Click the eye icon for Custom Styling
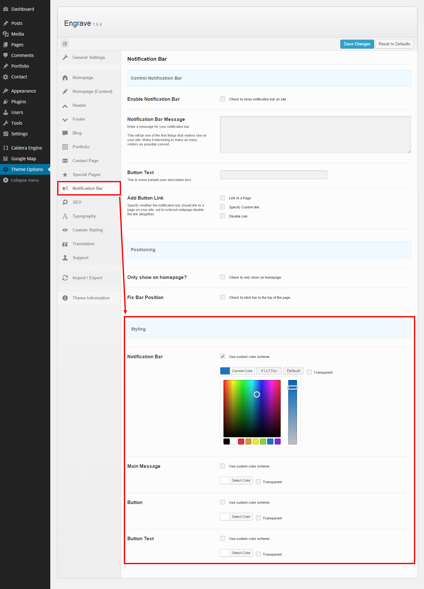This screenshot has height=589, width=424. pyautogui.click(x=65, y=230)
